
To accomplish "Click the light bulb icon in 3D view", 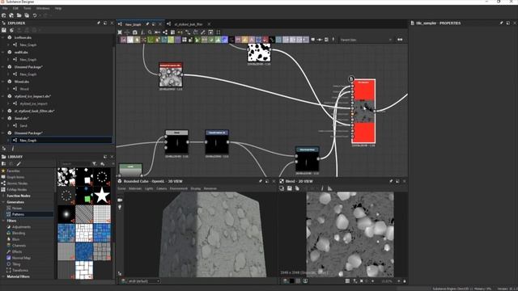I will point(120,207).
